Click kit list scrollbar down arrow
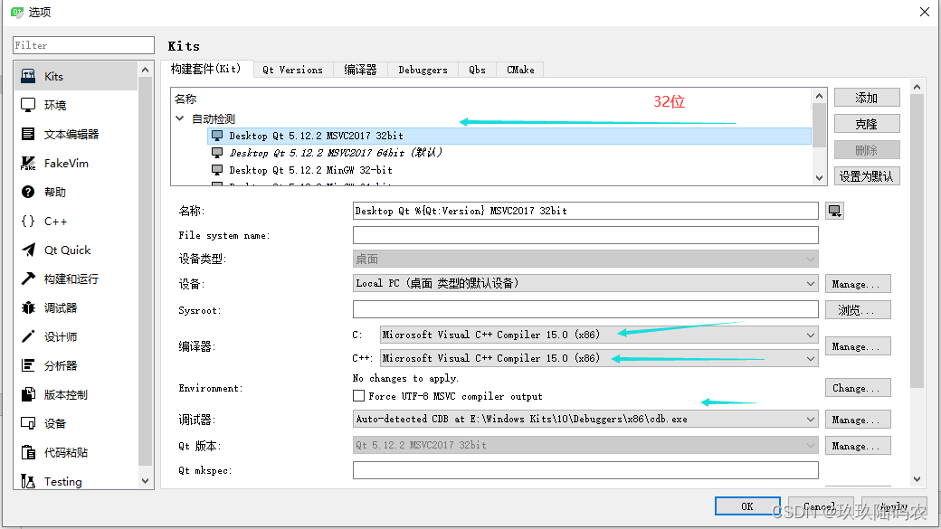 click(819, 177)
